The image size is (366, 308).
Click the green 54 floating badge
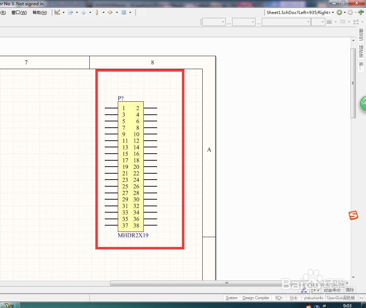[363, 103]
